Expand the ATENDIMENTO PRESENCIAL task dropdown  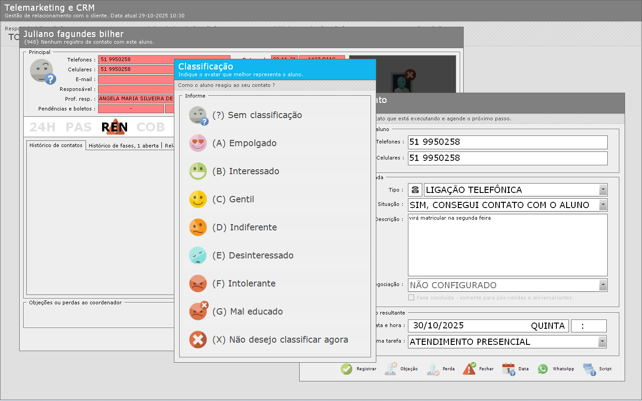pos(602,342)
